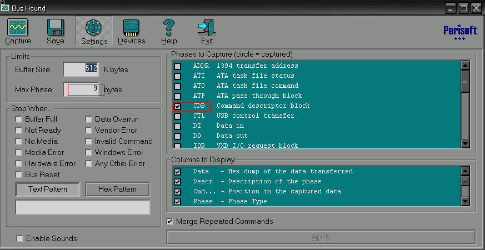Uncheck the CDB command descriptor block phase
This screenshot has width=485, height=250.
click(x=177, y=106)
